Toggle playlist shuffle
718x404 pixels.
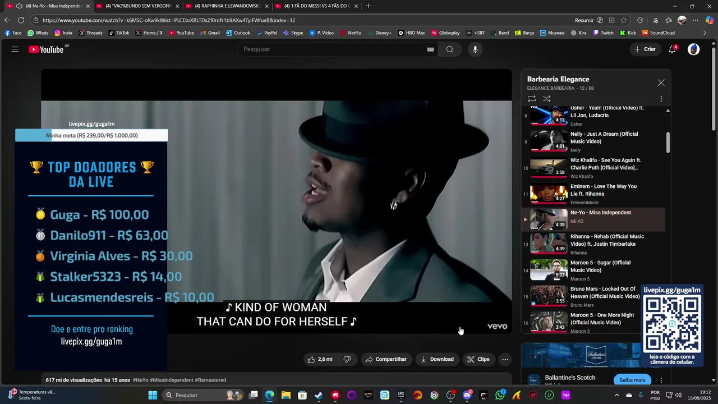(x=547, y=99)
